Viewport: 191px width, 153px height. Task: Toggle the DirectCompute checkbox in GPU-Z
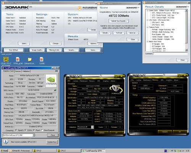point(42,130)
